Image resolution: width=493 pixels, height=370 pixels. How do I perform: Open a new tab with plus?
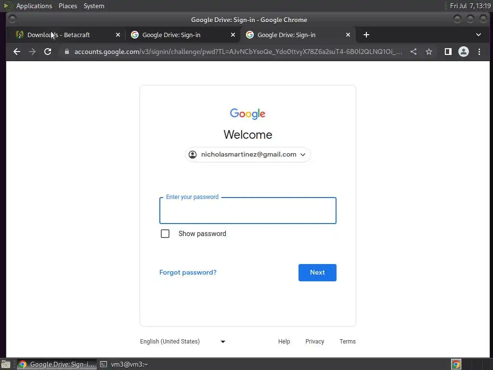point(366,35)
